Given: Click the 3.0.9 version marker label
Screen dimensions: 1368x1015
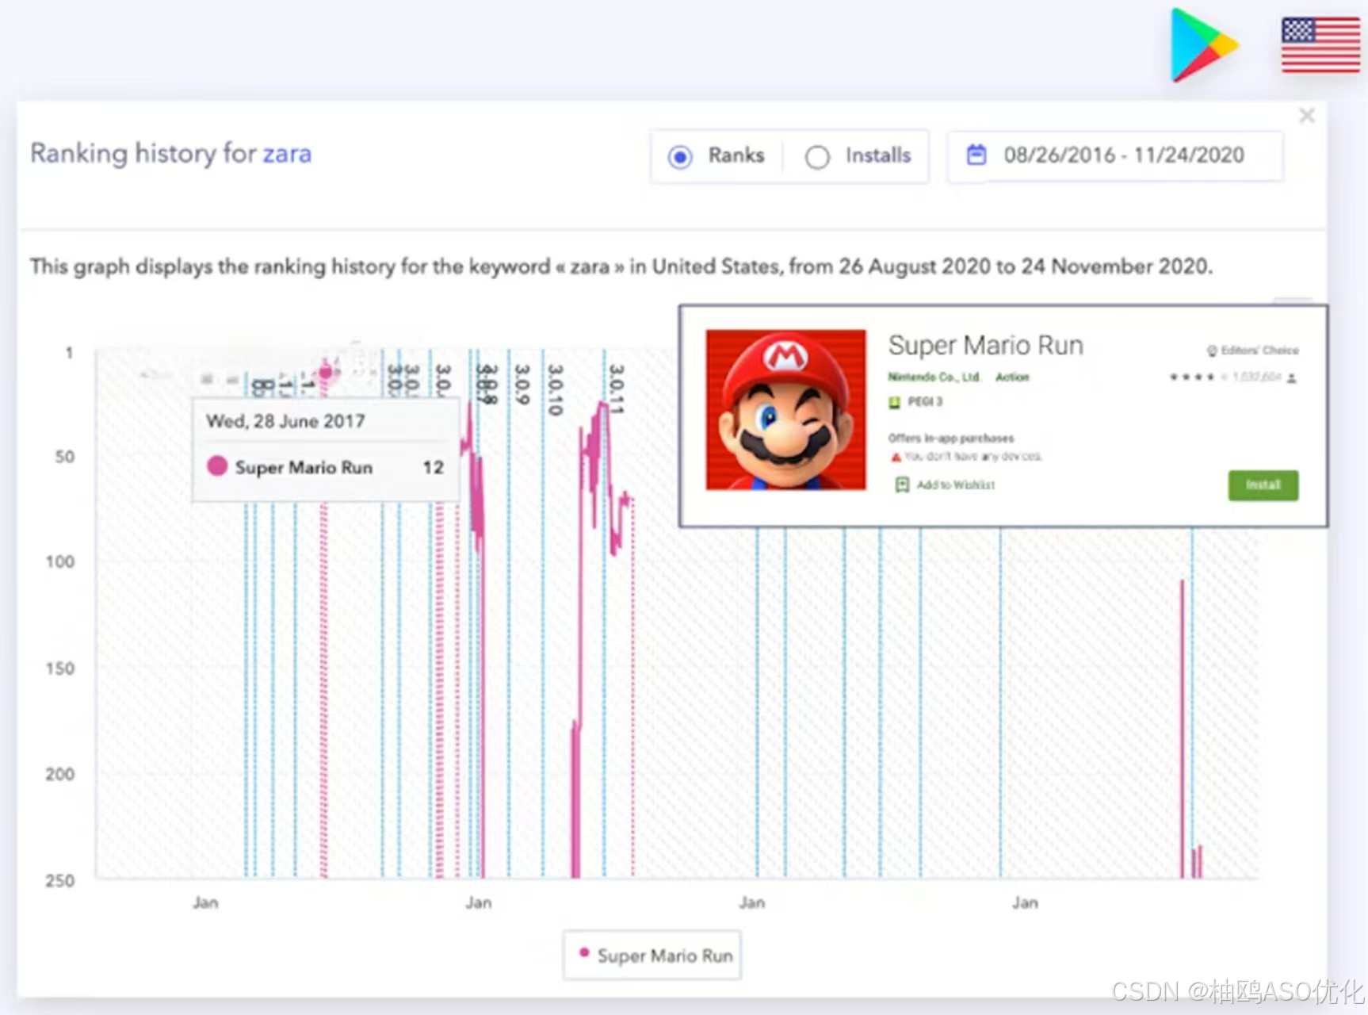Looking at the screenshot, I should pyautogui.click(x=522, y=385).
